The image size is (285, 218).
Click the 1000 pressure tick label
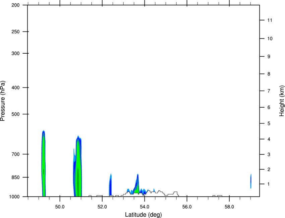[14, 197]
